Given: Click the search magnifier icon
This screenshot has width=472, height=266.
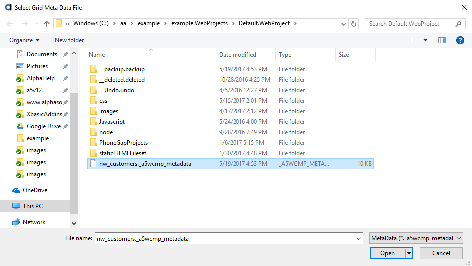Looking at the screenshot, I should pyautogui.click(x=458, y=24).
